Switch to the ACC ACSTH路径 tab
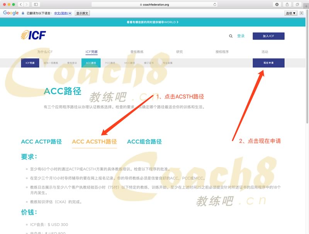Viewport: 309px width, 234px height. tap(94, 142)
